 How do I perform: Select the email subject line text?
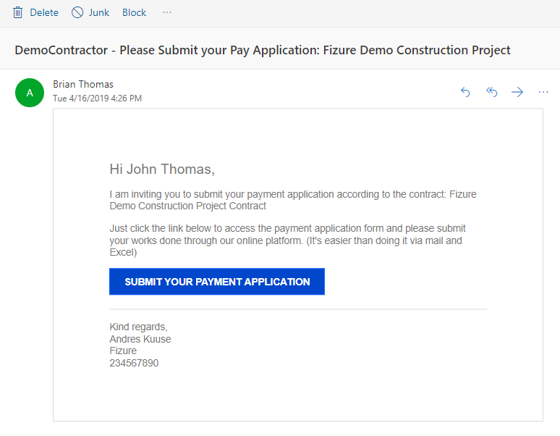point(263,50)
